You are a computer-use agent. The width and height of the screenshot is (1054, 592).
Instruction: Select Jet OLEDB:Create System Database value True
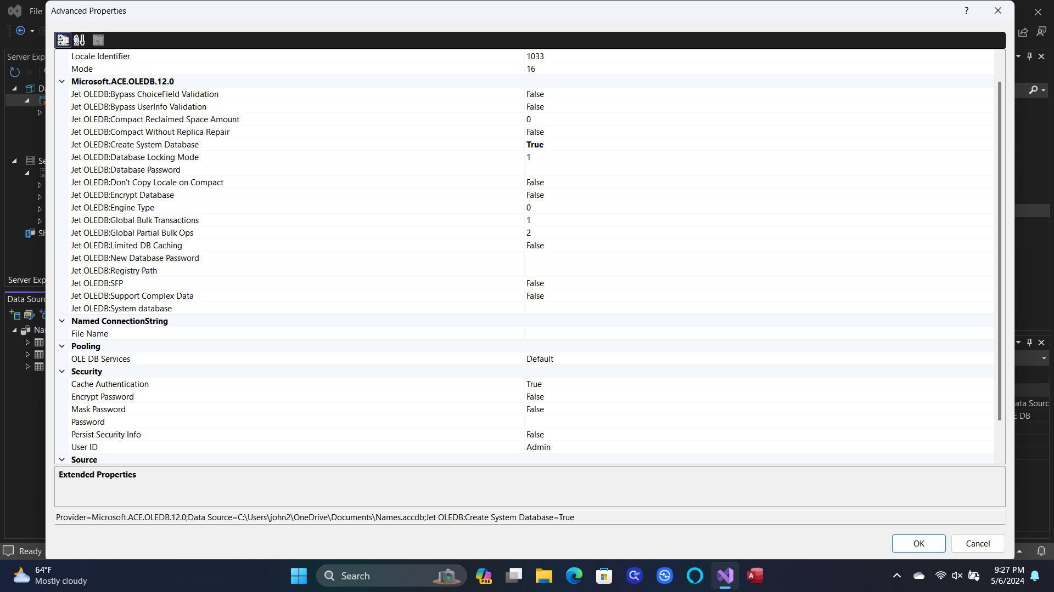tap(535, 144)
